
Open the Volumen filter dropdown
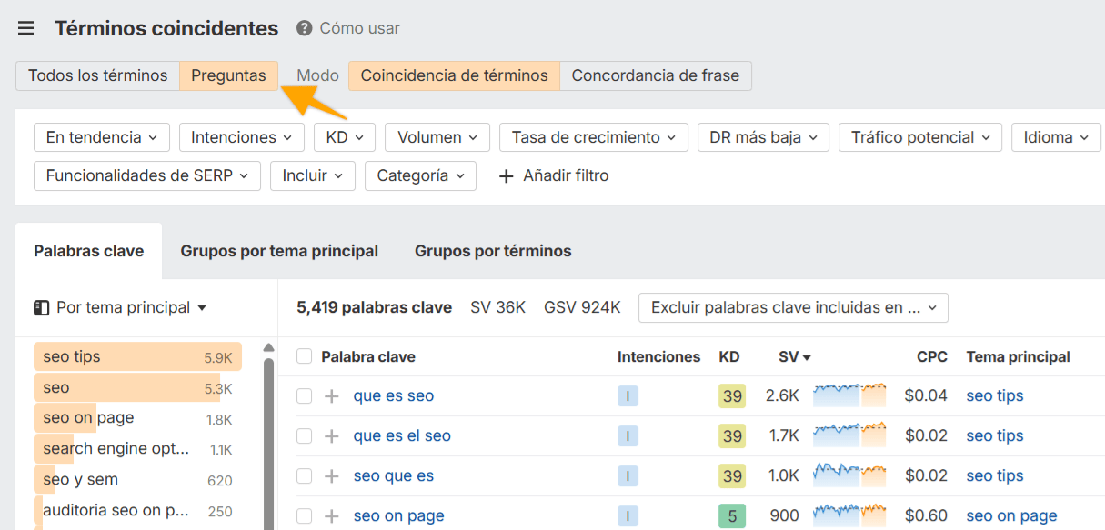click(437, 138)
